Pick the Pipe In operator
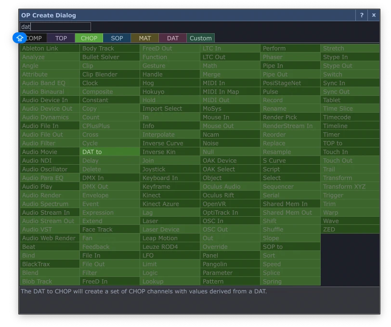Screen dimensions: 391x327 click(x=290, y=65)
